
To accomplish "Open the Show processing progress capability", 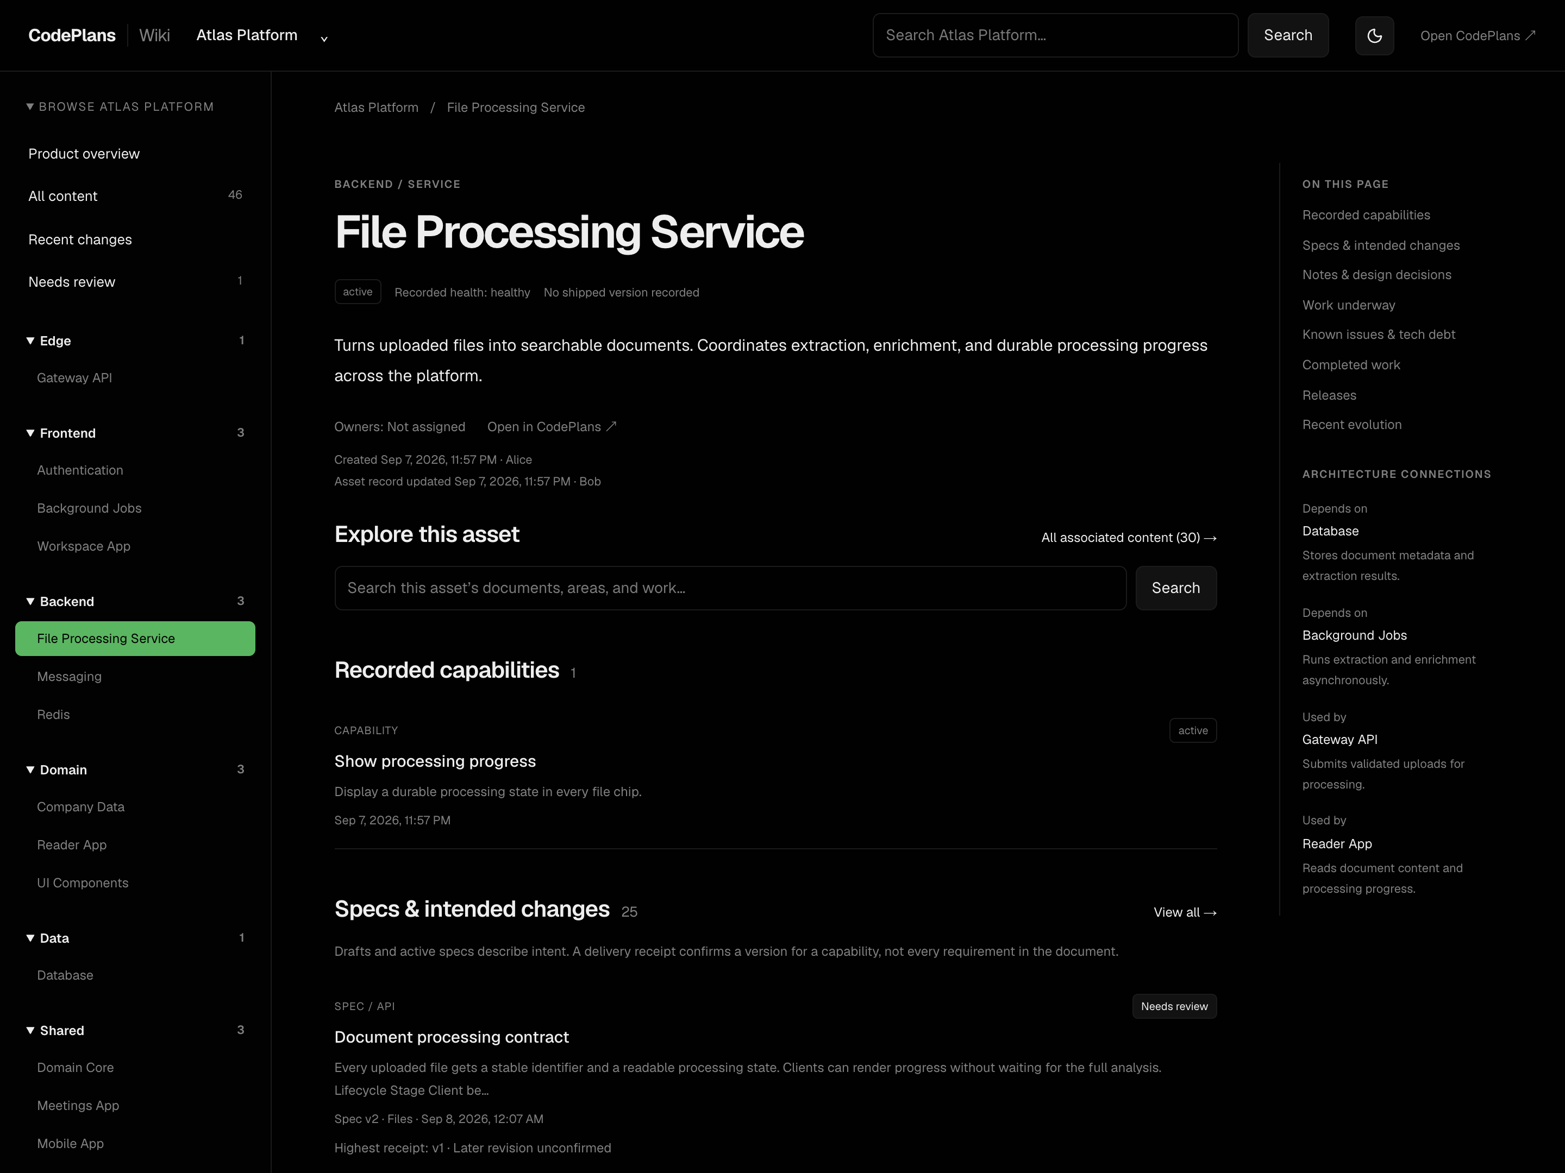I will click(x=435, y=761).
